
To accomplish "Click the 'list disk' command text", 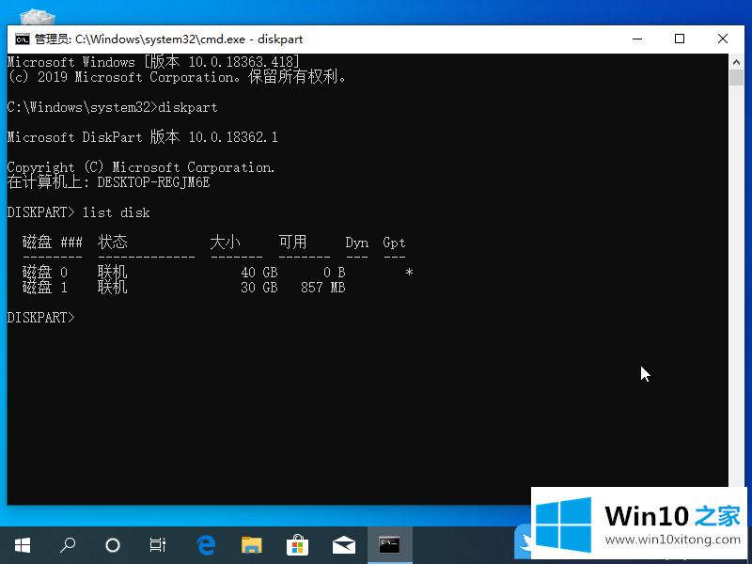I will 116,212.
